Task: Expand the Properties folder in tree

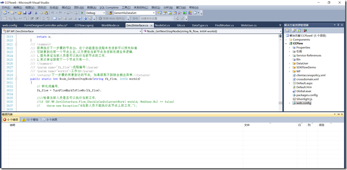Action: [x=290, y=47]
